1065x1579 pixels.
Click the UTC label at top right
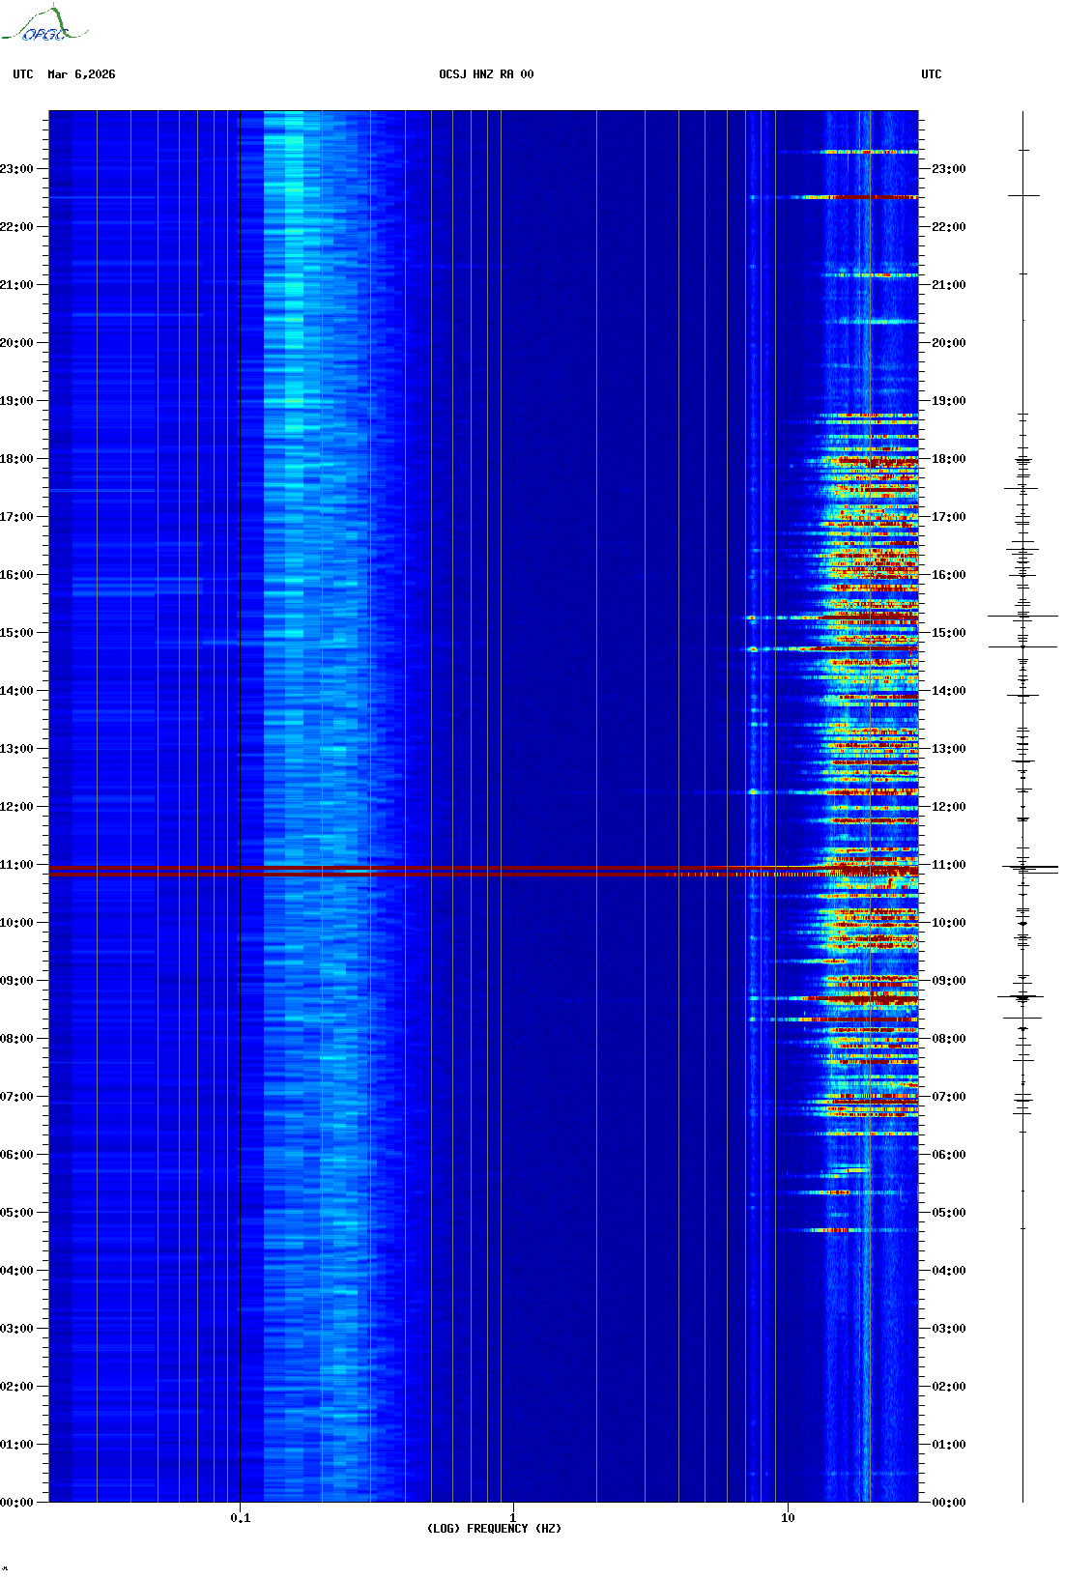point(931,74)
